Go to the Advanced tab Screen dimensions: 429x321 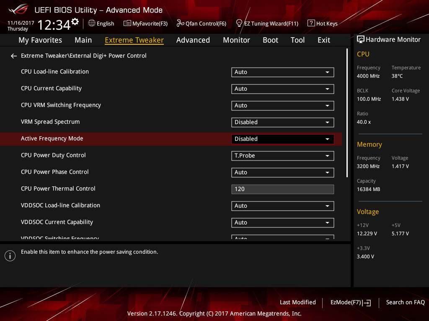[x=193, y=40]
